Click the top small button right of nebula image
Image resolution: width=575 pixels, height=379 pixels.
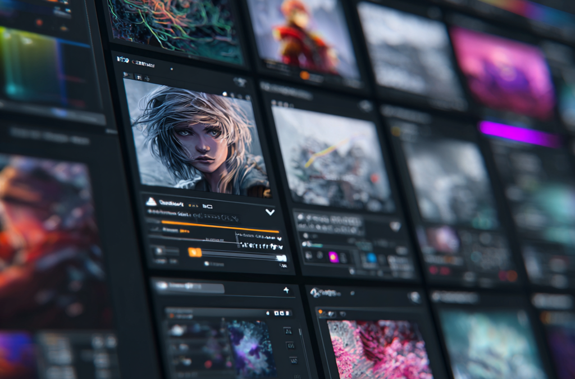click(x=287, y=331)
